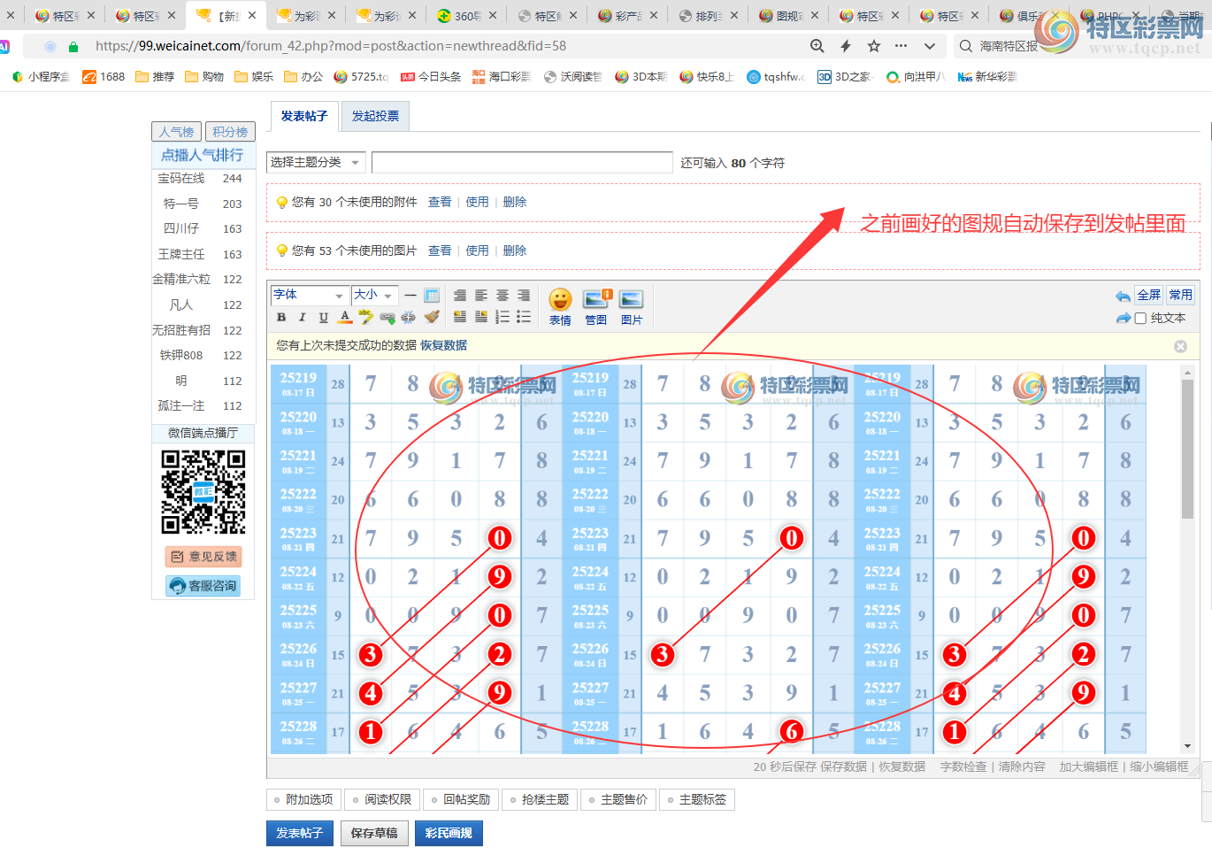1212x855 pixels.
Task: Click the font color icon
Action: 345,317
